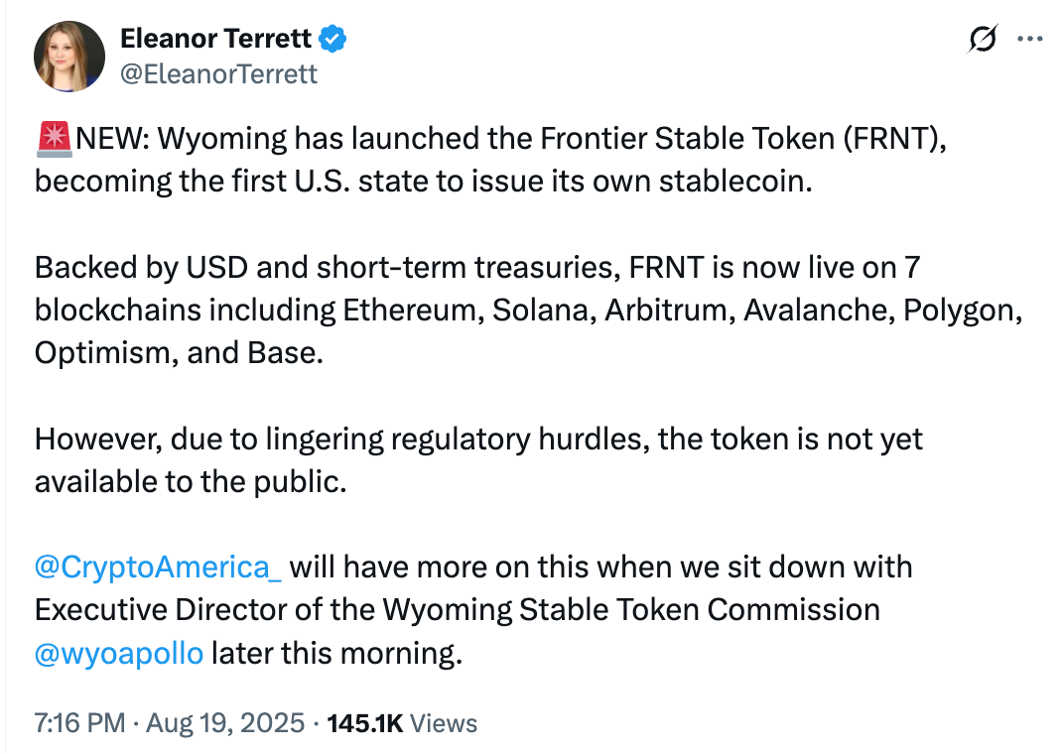Click 'Wyoming Stable Token Commission' text

631,610
